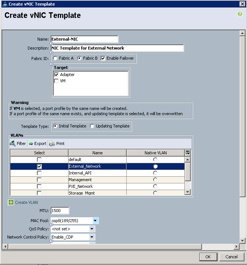Click the Print printer icon
The image size is (247, 265).
52,143
